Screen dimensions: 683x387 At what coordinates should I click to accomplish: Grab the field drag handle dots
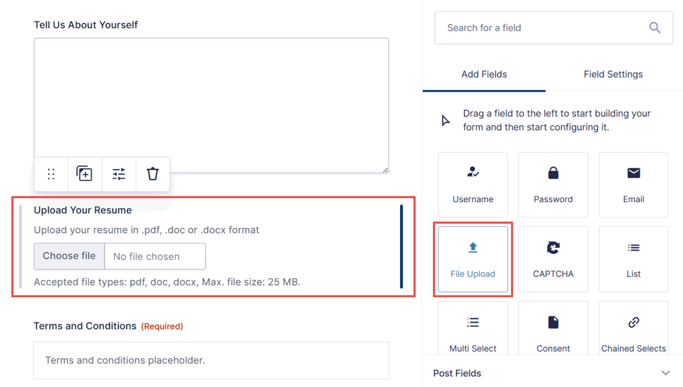(x=51, y=174)
